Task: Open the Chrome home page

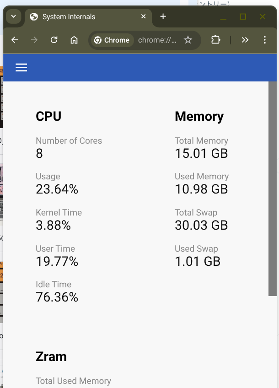Action: 74,40
